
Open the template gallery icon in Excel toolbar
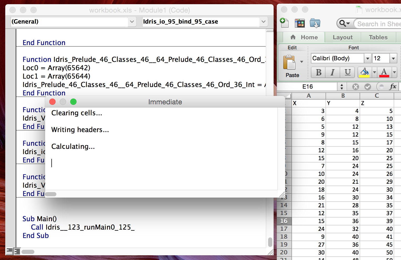point(300,23)
